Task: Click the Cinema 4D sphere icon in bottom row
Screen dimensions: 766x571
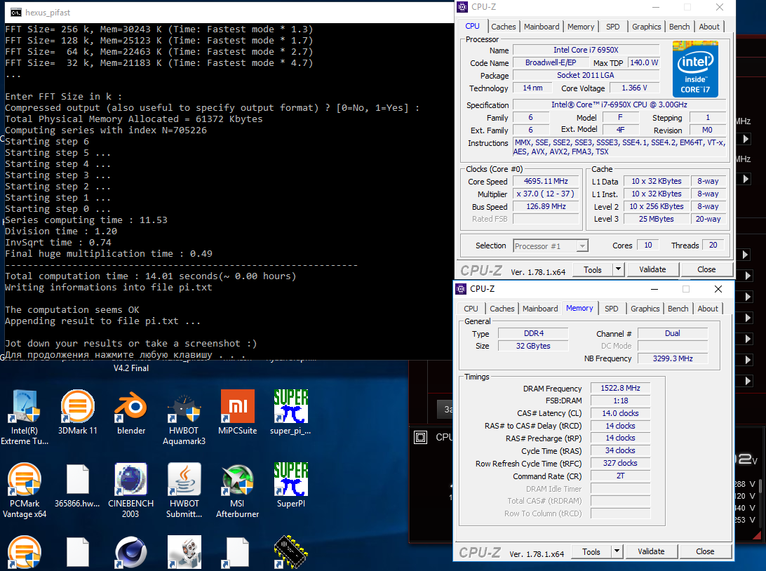Action: [x=131, y=553]
